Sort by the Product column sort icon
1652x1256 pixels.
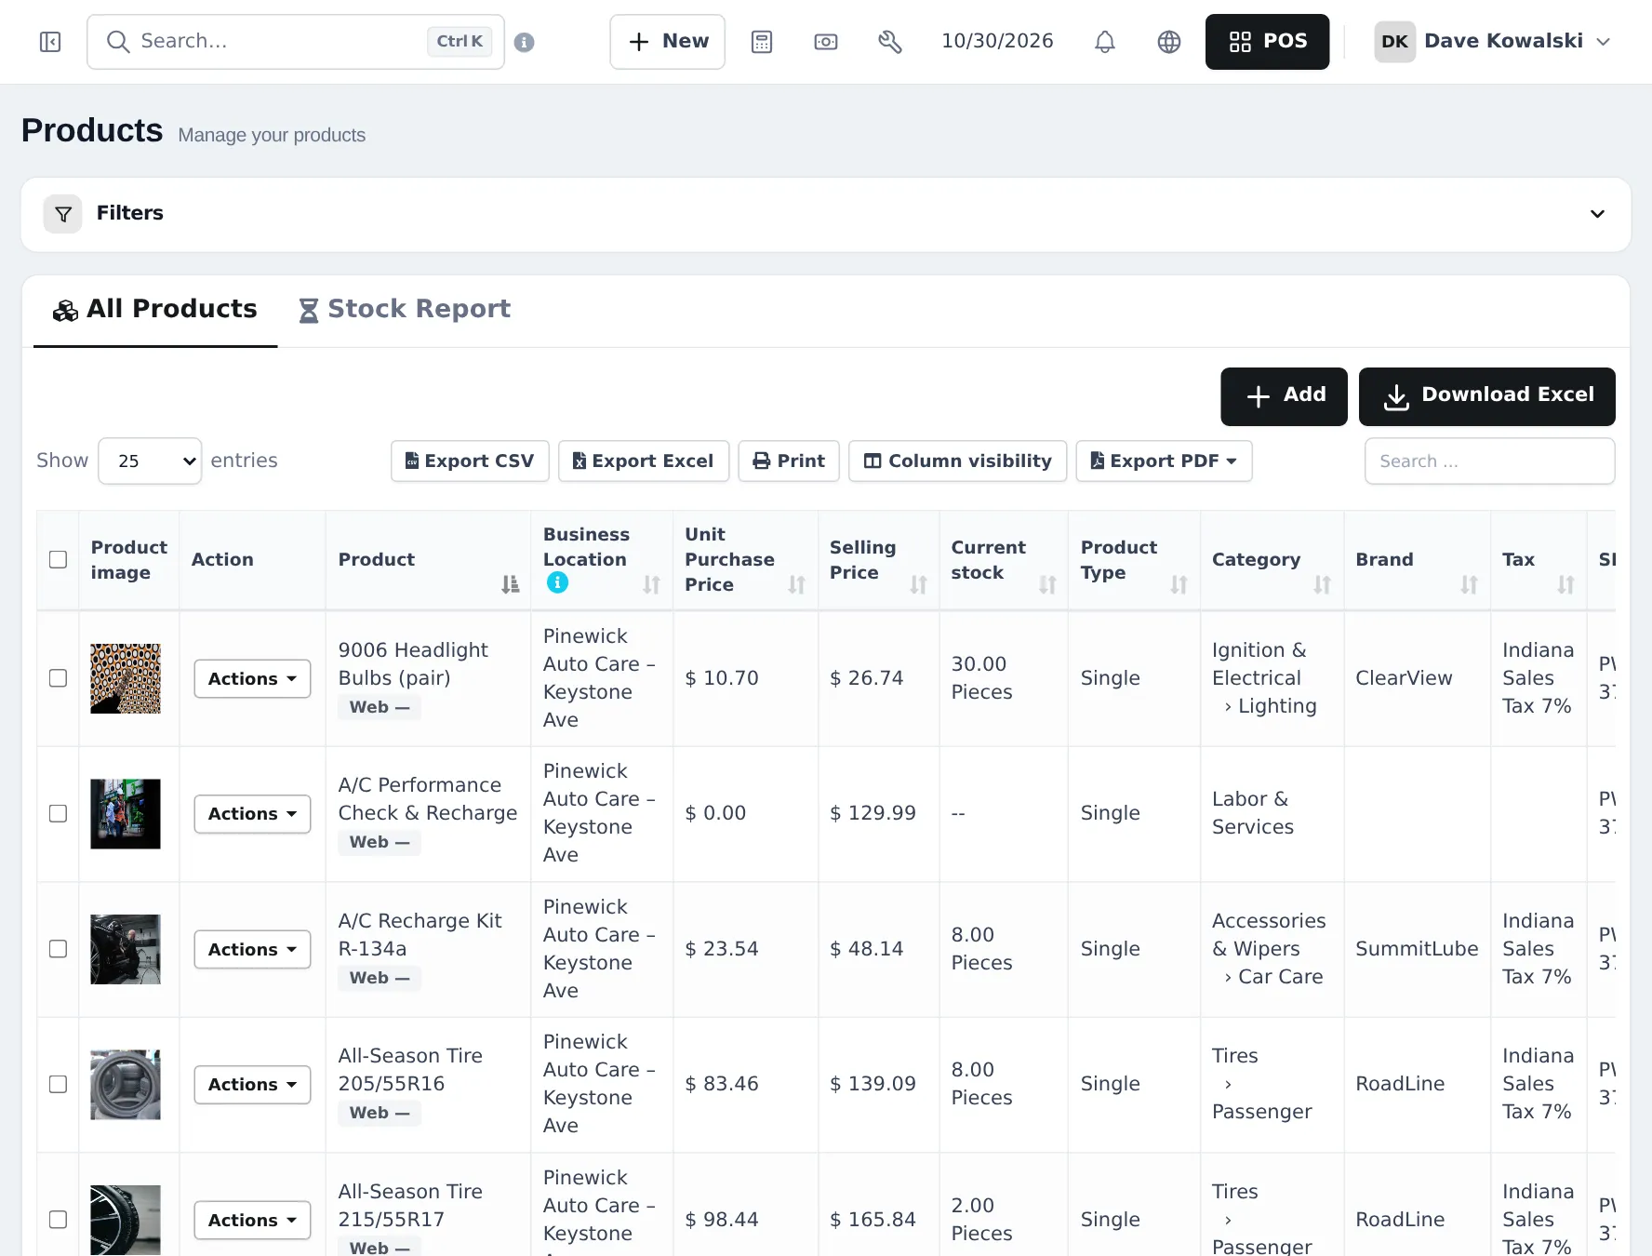510,584
